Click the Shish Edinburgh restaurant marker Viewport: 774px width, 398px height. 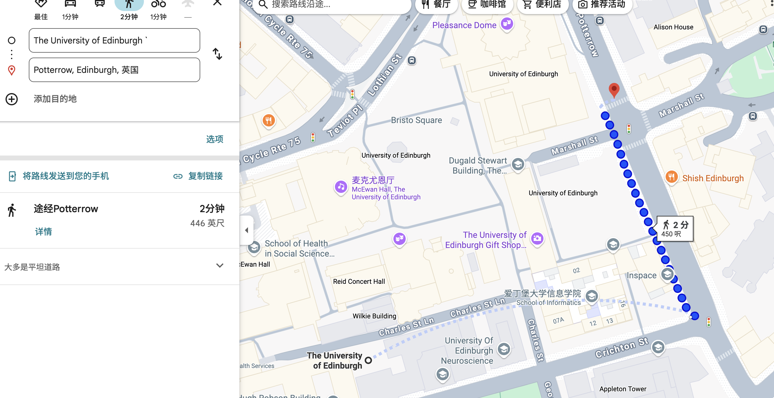[671, 177]
